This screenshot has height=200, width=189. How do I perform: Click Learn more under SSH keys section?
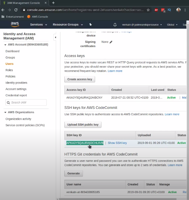point(172,114)
